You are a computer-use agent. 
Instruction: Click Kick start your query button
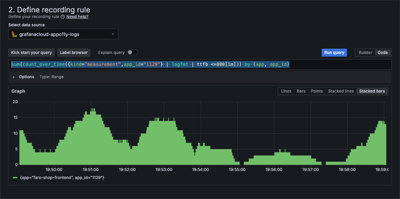(32, 52)
